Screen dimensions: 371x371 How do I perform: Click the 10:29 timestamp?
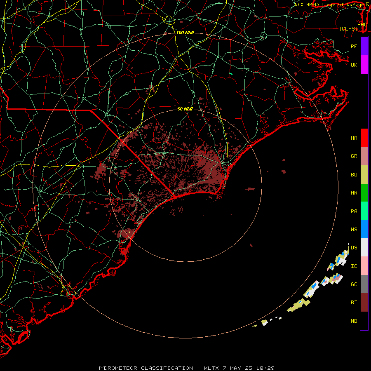(265, 368)
